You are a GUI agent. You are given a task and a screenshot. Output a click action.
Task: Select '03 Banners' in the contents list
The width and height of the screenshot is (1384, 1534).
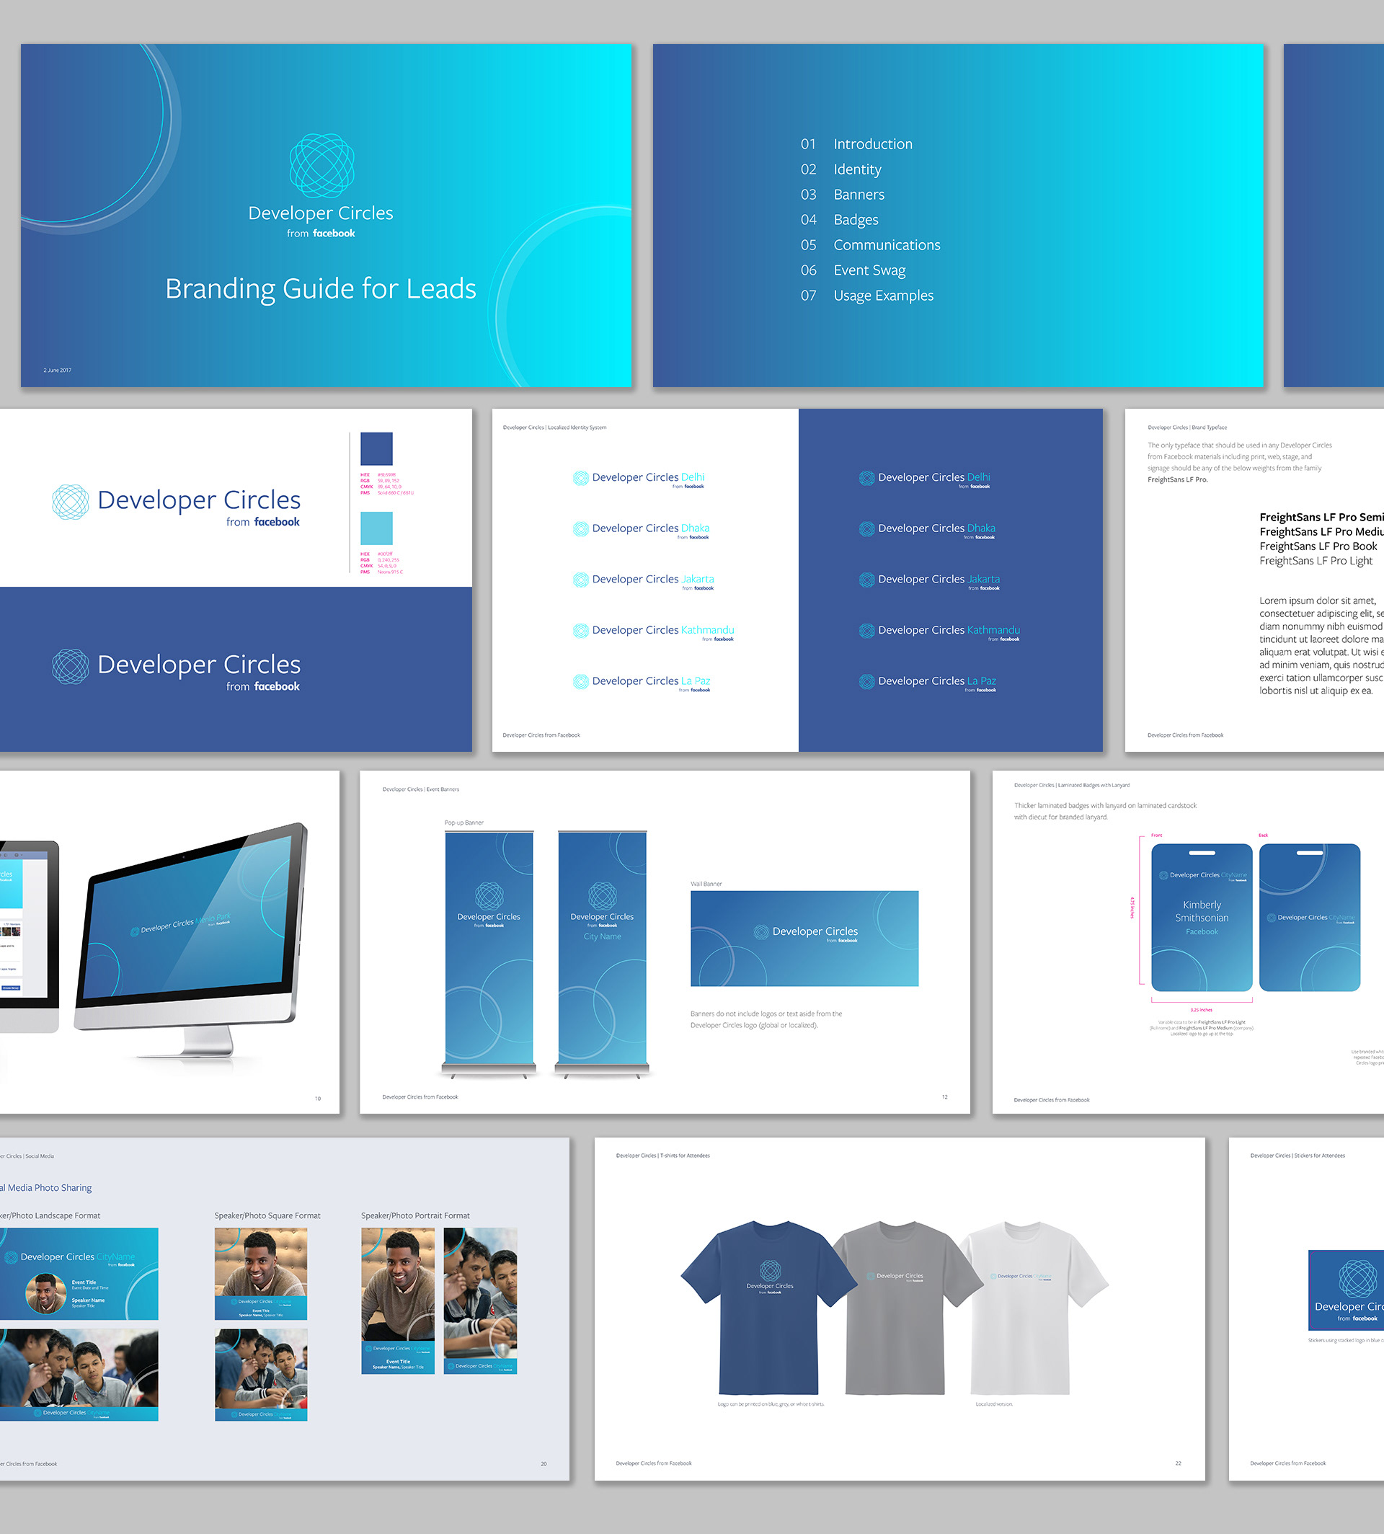tap(843, 194)
